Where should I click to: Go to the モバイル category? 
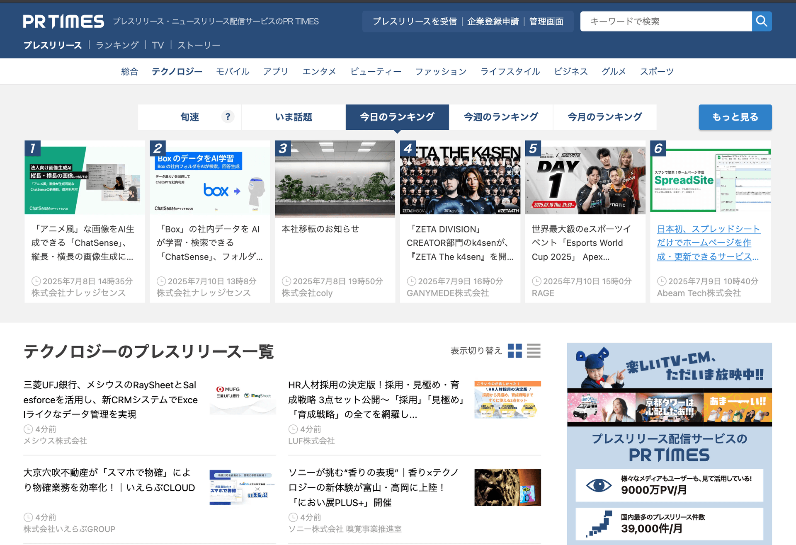click(233, 71)
